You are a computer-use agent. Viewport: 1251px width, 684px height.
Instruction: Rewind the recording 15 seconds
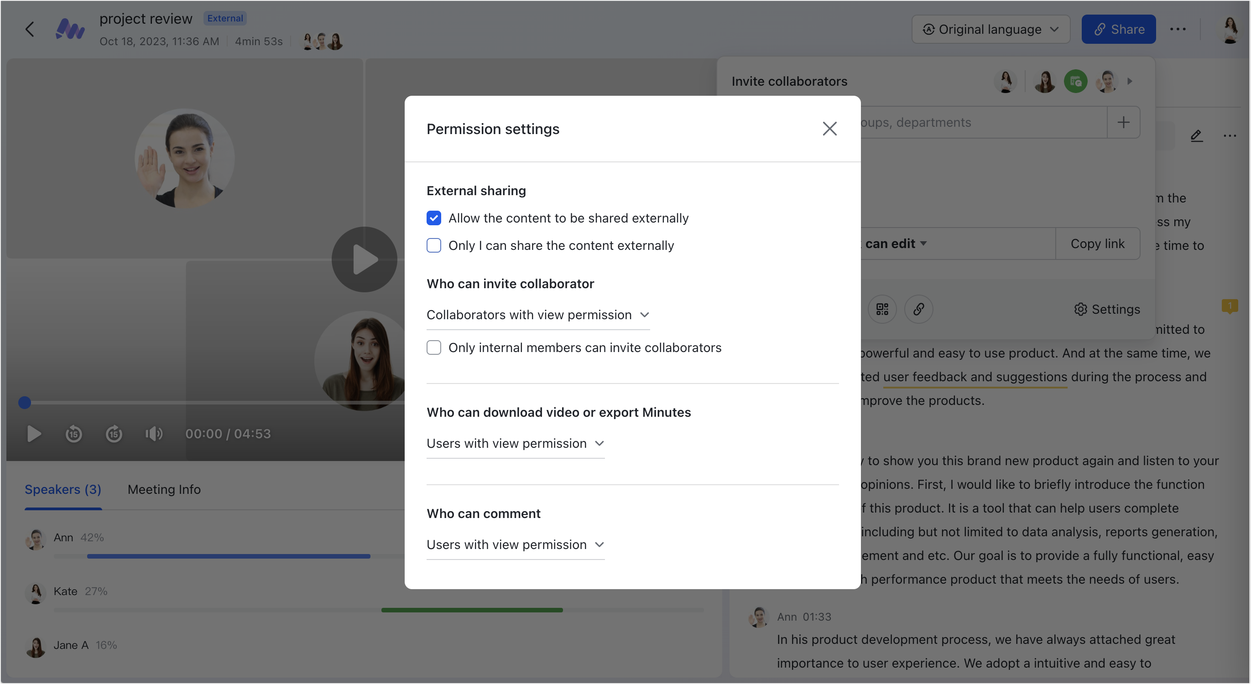[74, 434]
